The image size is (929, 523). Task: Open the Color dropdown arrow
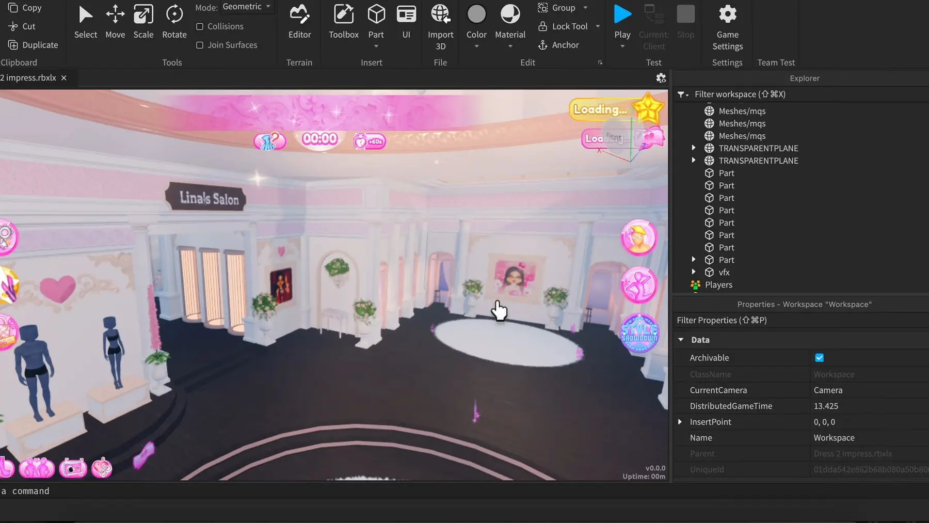[476, 46]
